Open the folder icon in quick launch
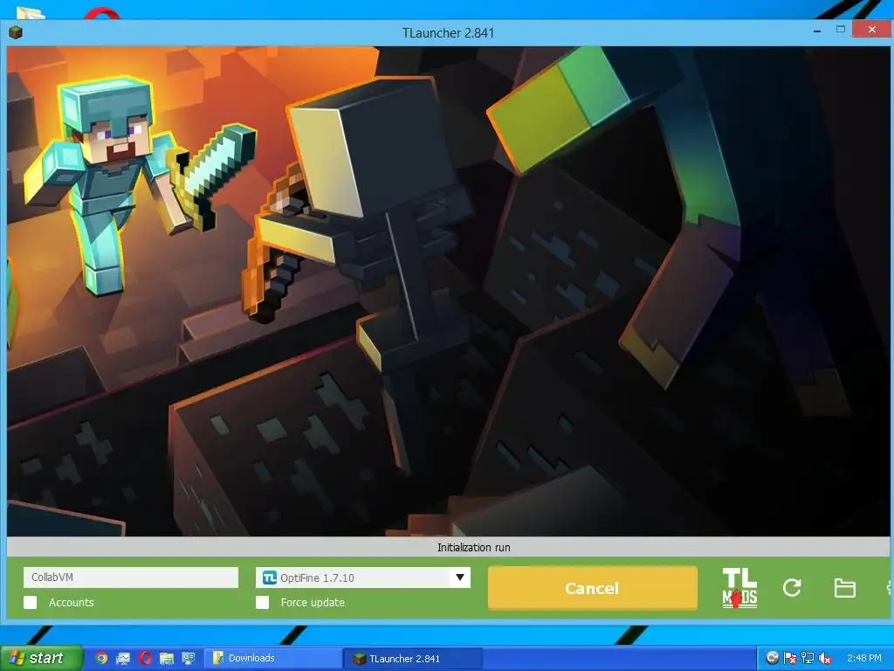 click(167, 658)
